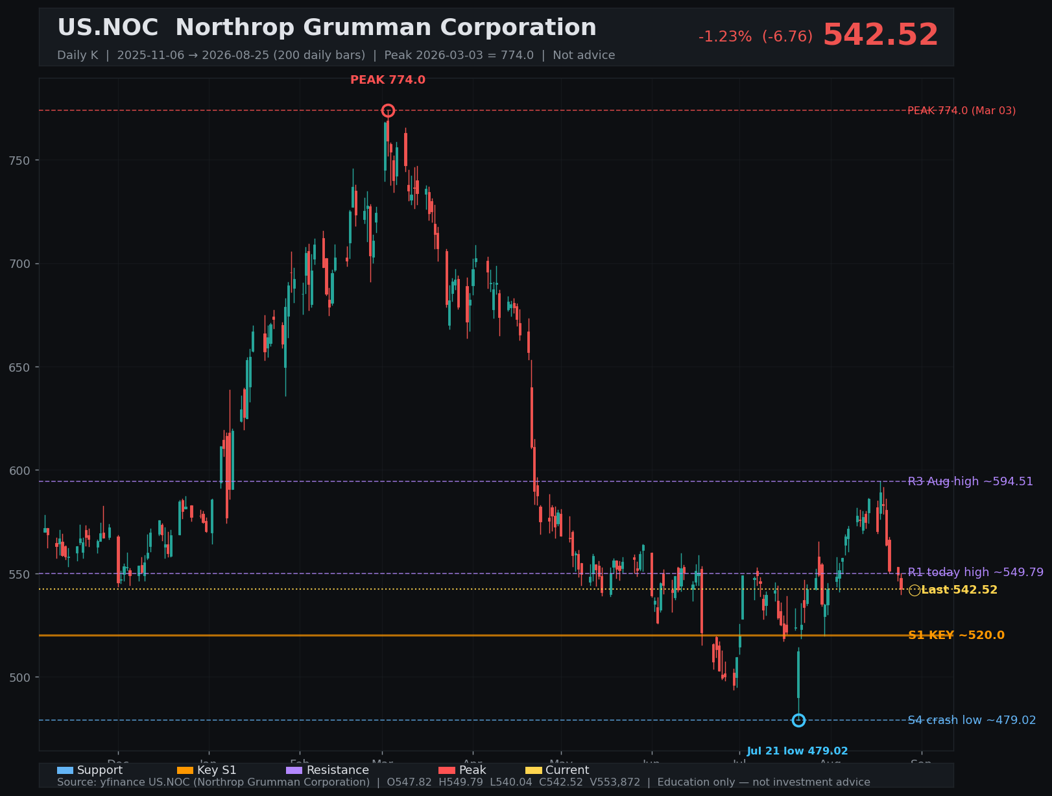Click the '-1.23% (-6.76)' change text

pos(755,36)
